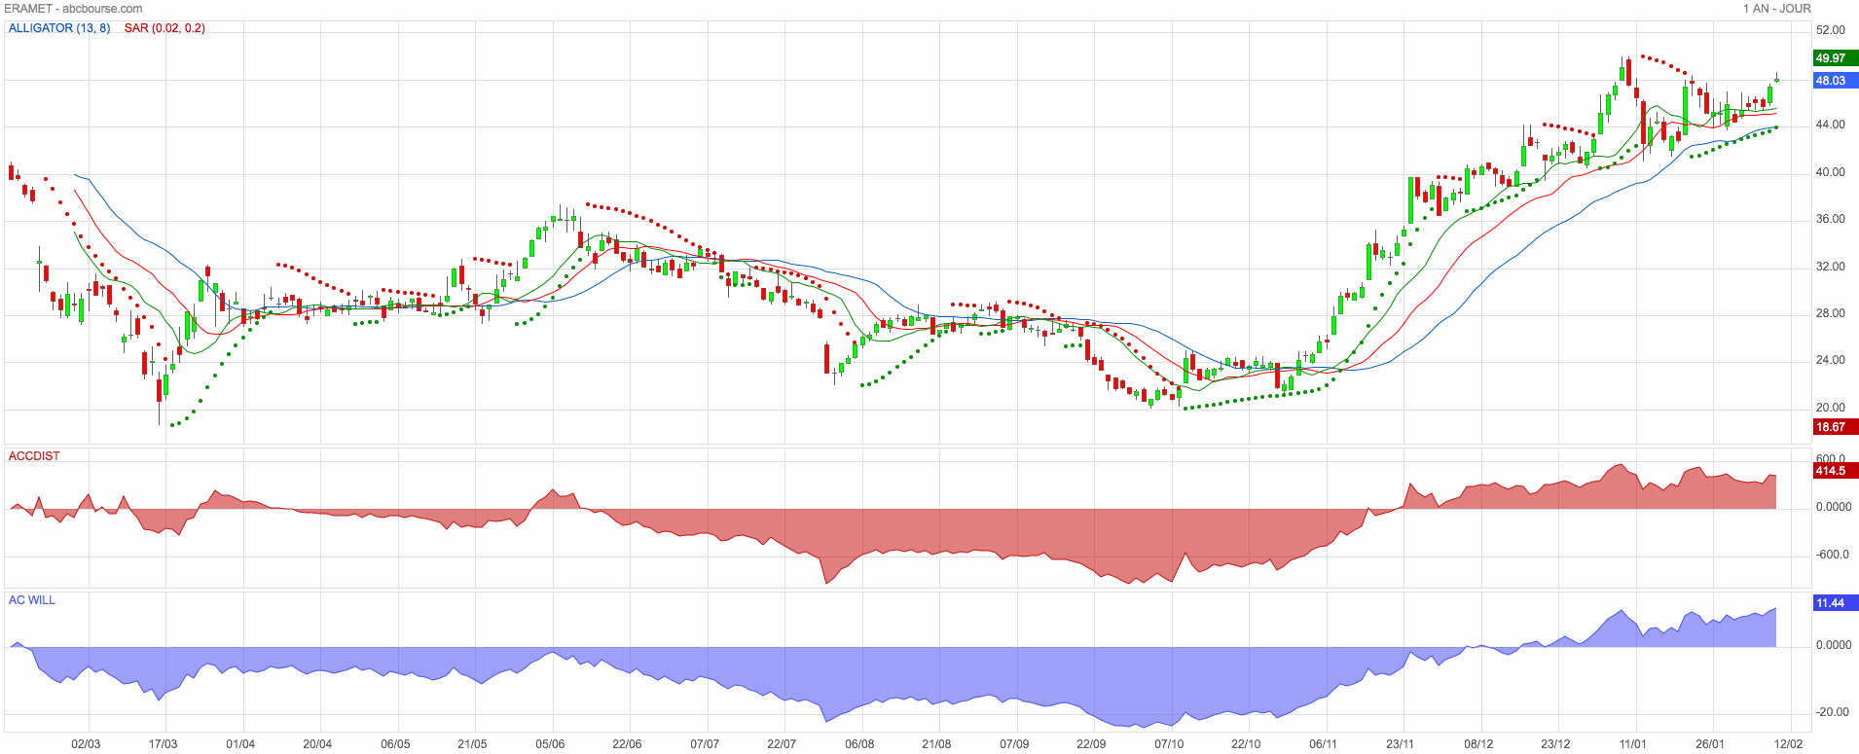The image size is (1859, 754).
Task: Click the 06/08 date axis label
Action: [859, 744]
